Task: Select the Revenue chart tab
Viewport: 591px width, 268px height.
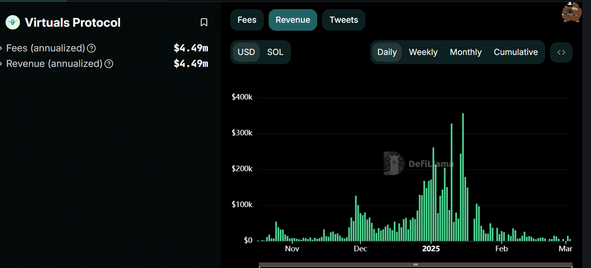Action: click(293, 20)
